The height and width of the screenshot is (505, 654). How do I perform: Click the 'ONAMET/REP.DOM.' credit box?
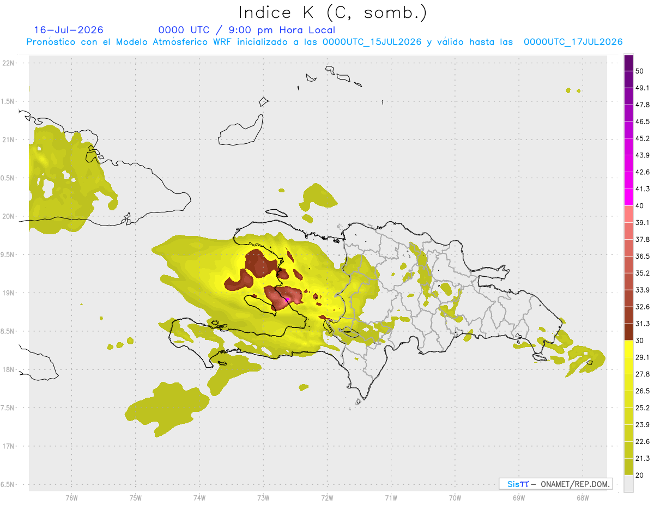click(x=556, y=484)
